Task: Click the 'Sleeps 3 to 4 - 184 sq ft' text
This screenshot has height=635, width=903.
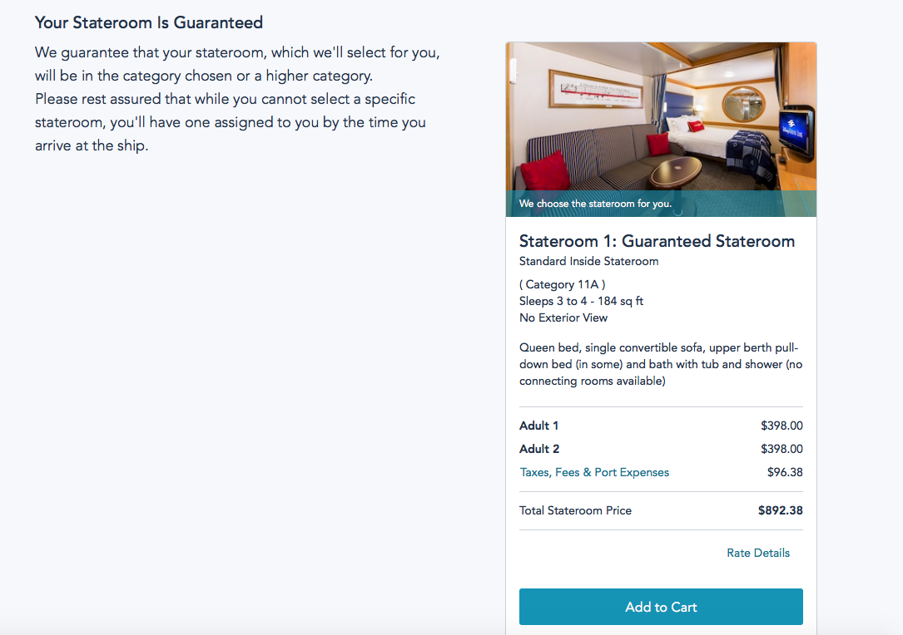Action: pos(581,301)
